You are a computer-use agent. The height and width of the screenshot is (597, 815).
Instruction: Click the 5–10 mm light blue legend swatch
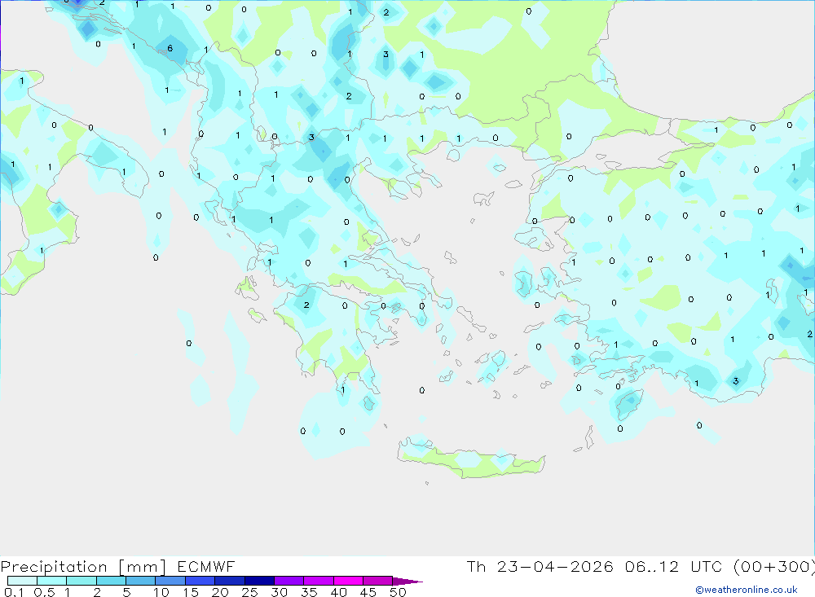click(x=141, y=581)
